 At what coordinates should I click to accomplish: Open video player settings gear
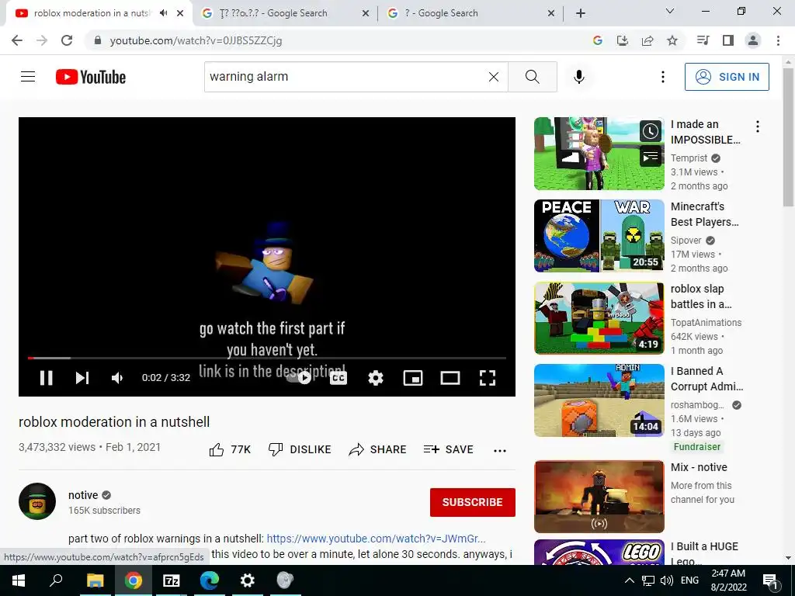click(376, 378)
